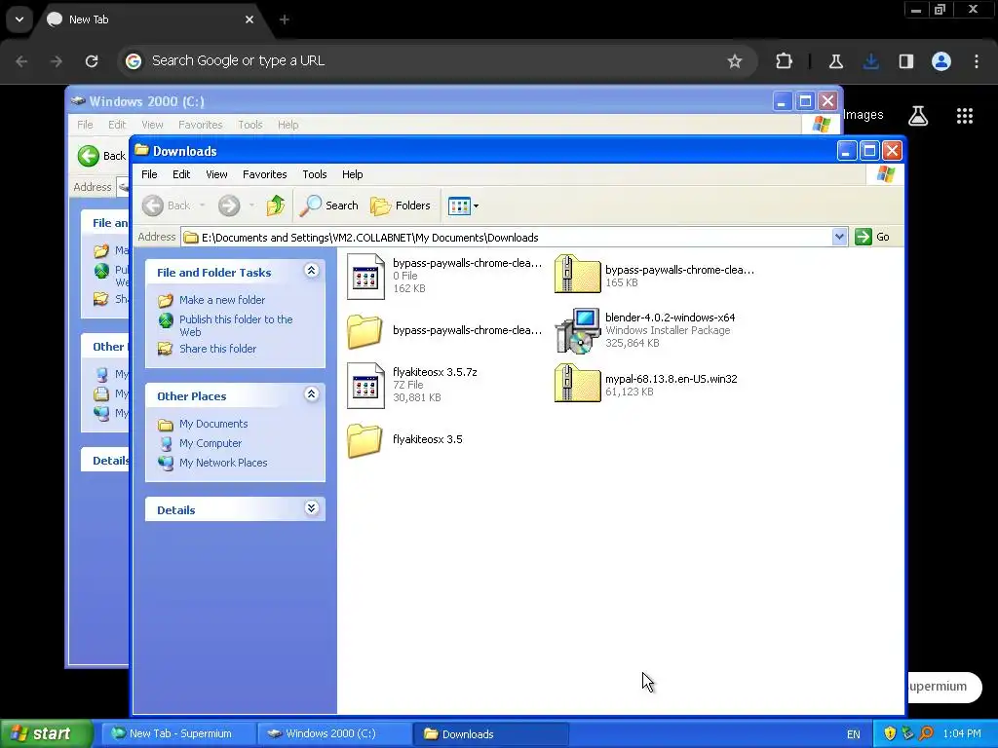Click the Images link on new tab page

point(864,115)
